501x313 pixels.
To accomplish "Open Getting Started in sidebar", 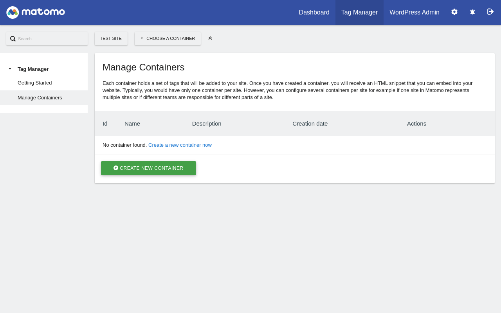I will point(34,83).
